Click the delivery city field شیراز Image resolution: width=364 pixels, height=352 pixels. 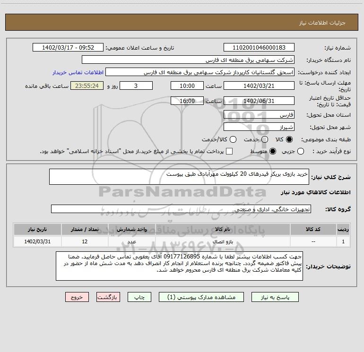(x=259, y=127)
